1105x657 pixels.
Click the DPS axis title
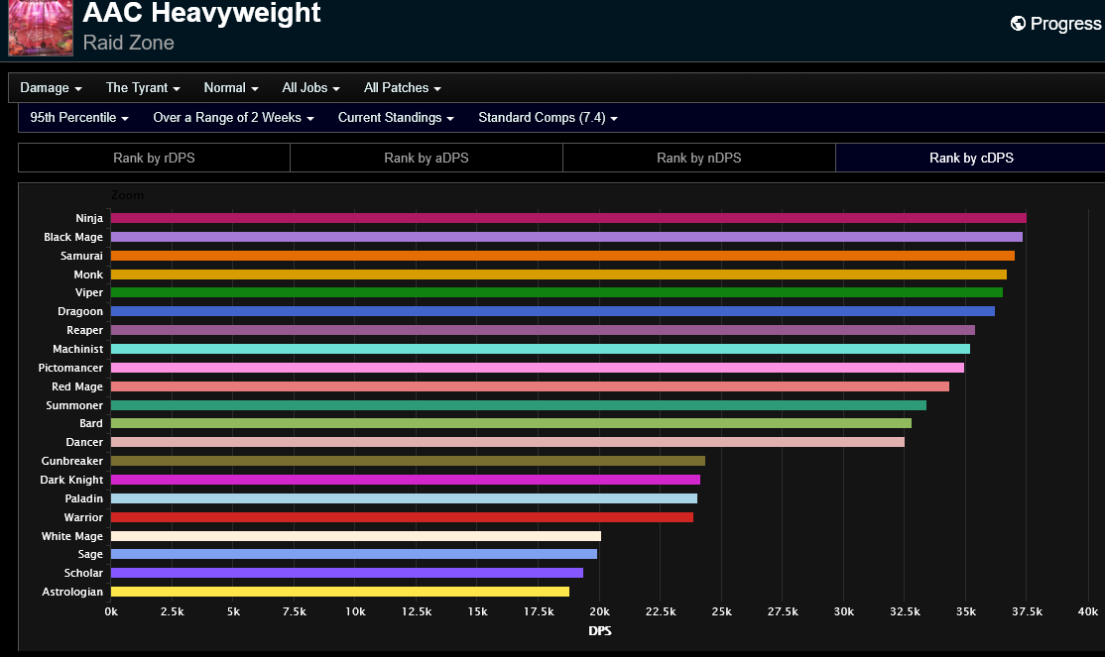tap(600, 631)
